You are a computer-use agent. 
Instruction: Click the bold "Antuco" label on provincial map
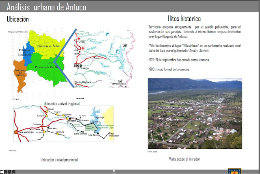[71, 121]
